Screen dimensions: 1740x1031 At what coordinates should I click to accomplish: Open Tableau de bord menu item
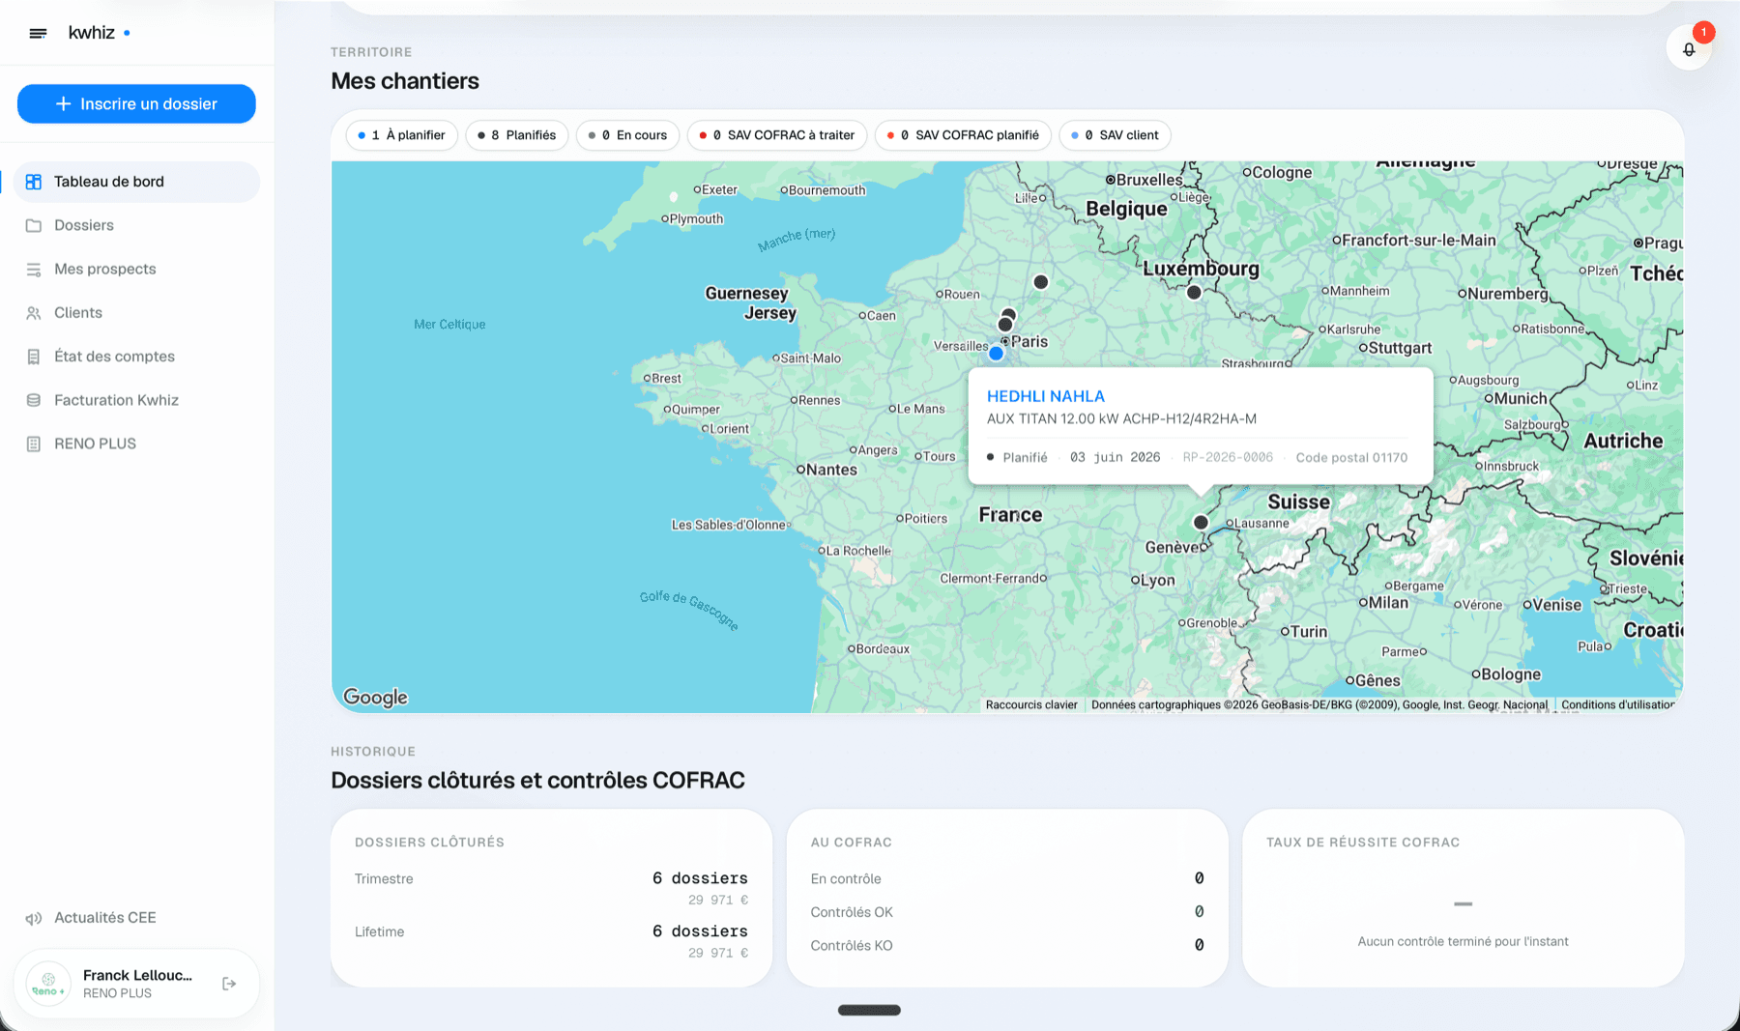[136, 182]
